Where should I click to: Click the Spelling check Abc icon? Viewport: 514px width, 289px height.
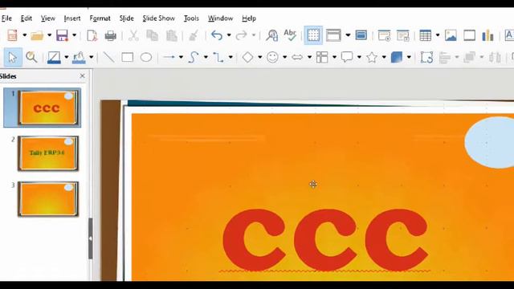(290, 35)
